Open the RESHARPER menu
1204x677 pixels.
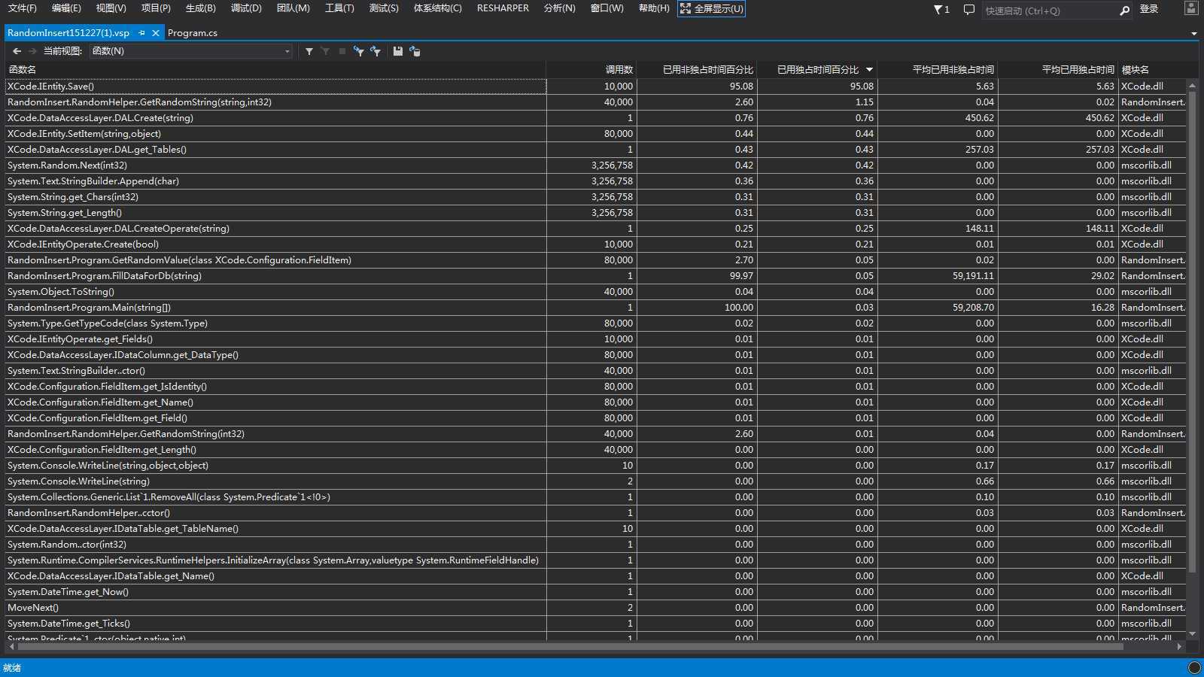503,8
